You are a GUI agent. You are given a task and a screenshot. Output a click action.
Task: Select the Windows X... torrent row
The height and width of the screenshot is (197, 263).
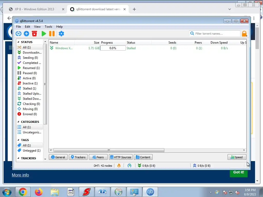(x=148, y=48)
